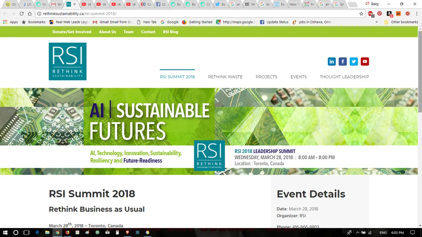Click the RSI Rethink Sustainability logo
The width and height of the screenshot is (422, 237).
tap(68, 61)
